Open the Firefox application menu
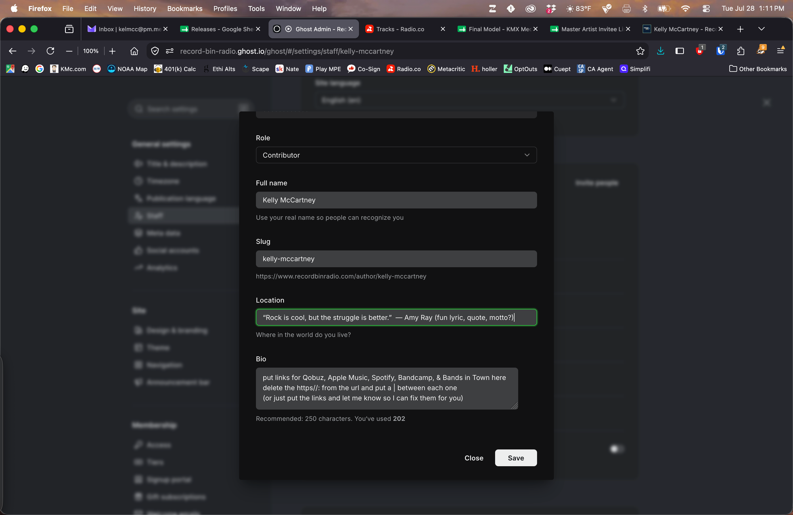The width and height of the screenshot is (793, 515). 780,51
